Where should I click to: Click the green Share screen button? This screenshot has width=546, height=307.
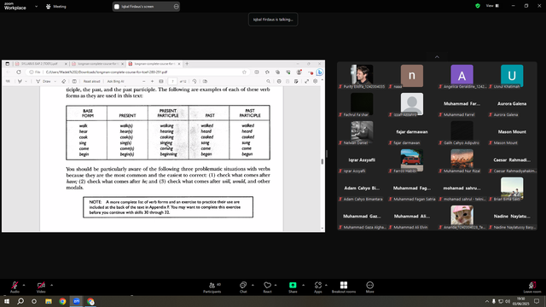point(293,287)
